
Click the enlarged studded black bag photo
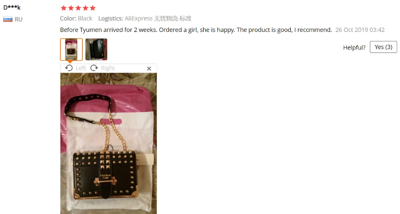click(109, 143)
